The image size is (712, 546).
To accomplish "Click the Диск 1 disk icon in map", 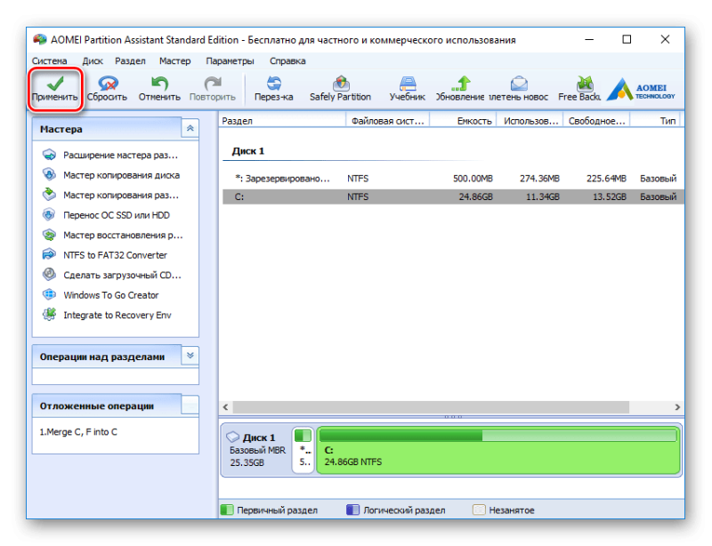I will pyautogui.click(x=232, y=438).
